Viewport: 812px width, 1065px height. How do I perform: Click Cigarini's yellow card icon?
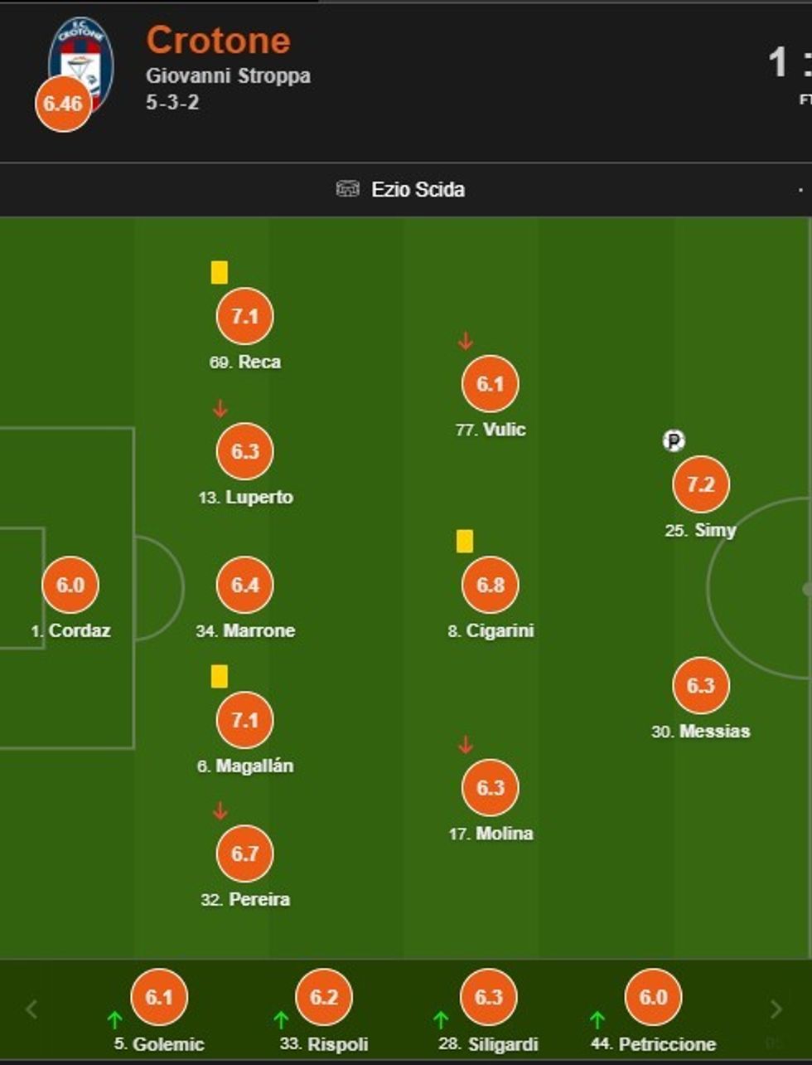[x=464, y=542]
